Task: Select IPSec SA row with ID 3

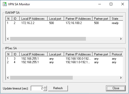Action: pos(64,59)
